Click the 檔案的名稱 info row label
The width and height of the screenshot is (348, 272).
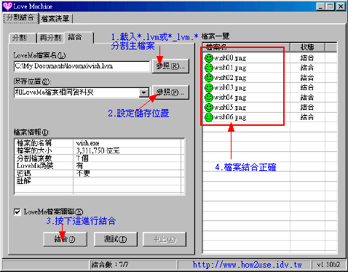(x=34, y=143)
